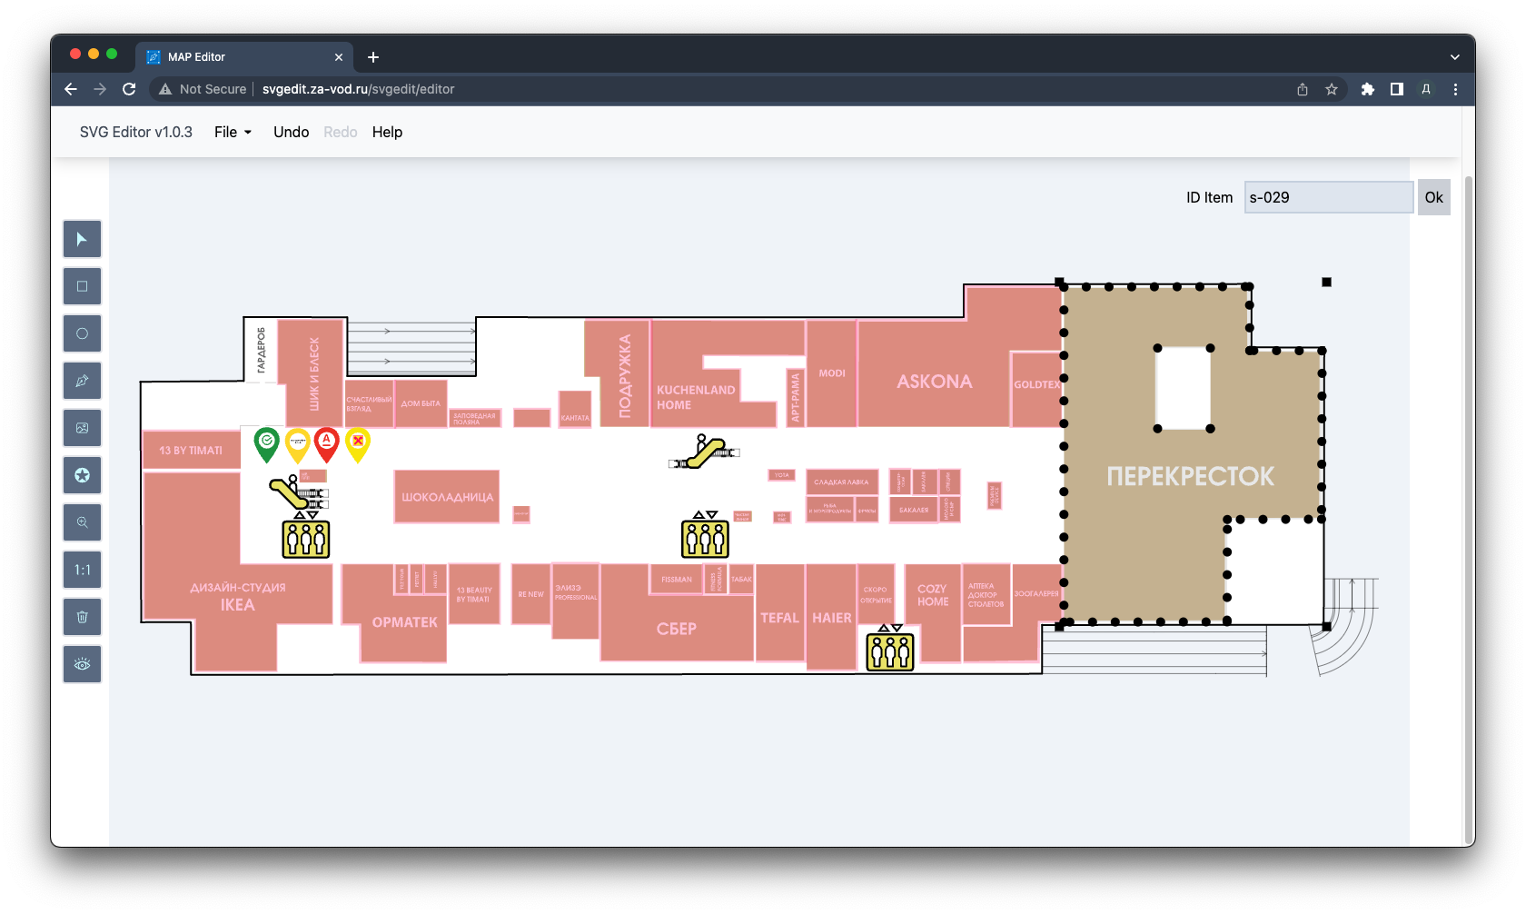Select the star marker tool
Image resolution: width=1526 pixels, height=914 pixels.
point(82,475)
